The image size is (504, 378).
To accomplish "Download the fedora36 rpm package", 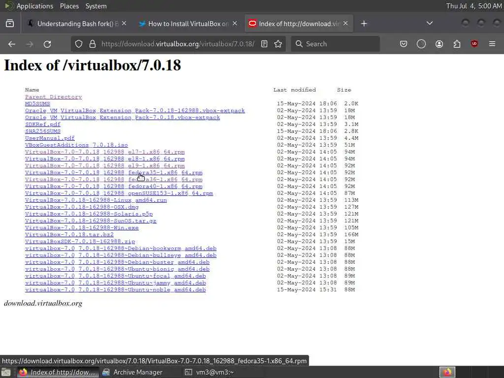I will [114, 180].
